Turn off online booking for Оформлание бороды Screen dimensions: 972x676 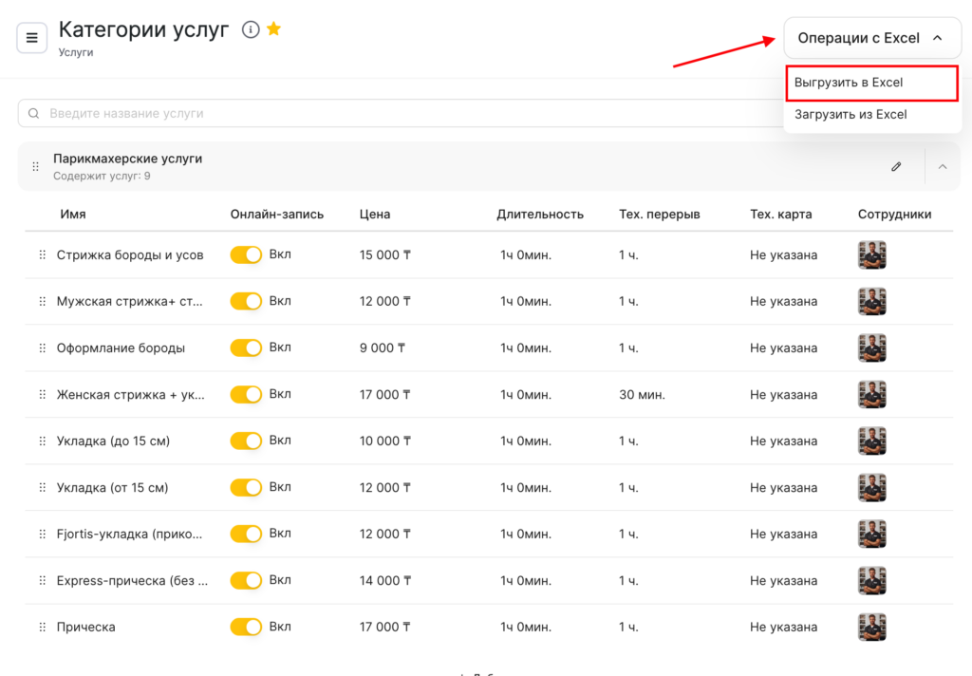pyautogui.click(x=246, y=347)
